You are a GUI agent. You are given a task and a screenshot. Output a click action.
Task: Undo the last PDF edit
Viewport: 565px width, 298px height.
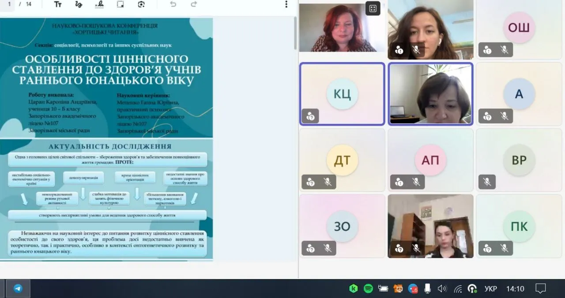click(173, 4)
